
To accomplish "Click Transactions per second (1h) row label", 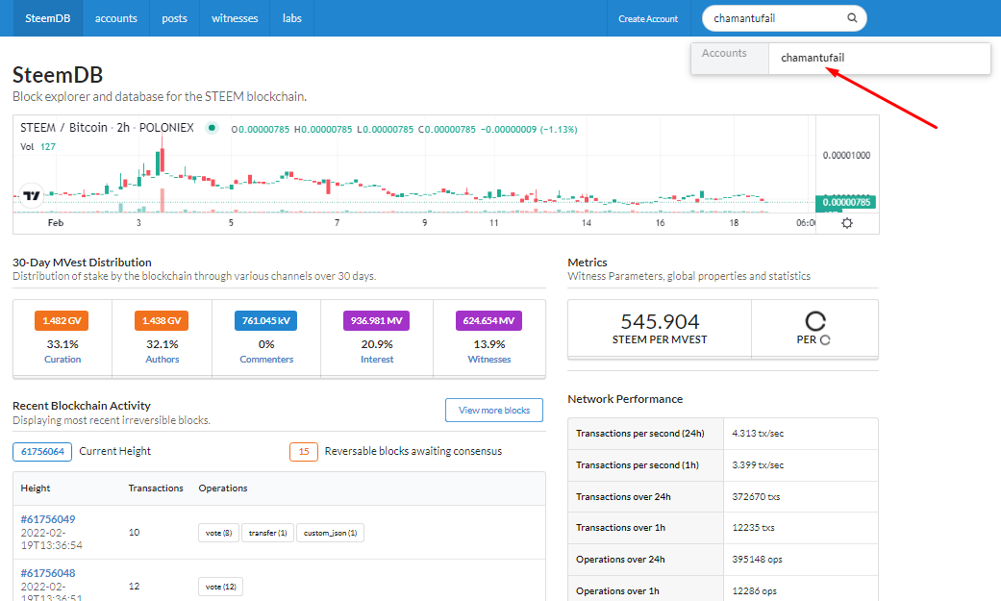I will (638, 465).
